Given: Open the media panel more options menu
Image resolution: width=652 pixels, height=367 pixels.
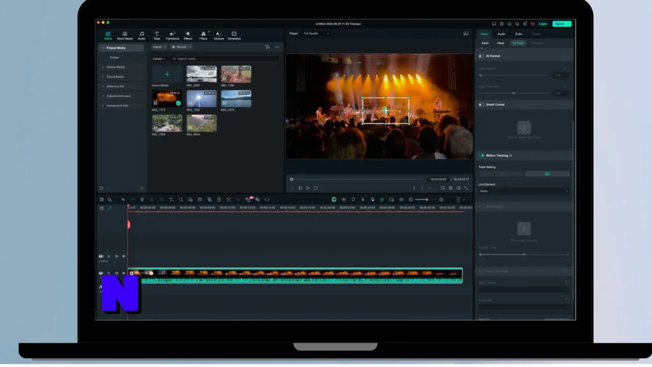Looking at the screenshot, I should [277, 47].
